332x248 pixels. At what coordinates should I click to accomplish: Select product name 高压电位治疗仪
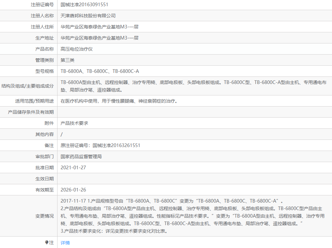[77, 49]
